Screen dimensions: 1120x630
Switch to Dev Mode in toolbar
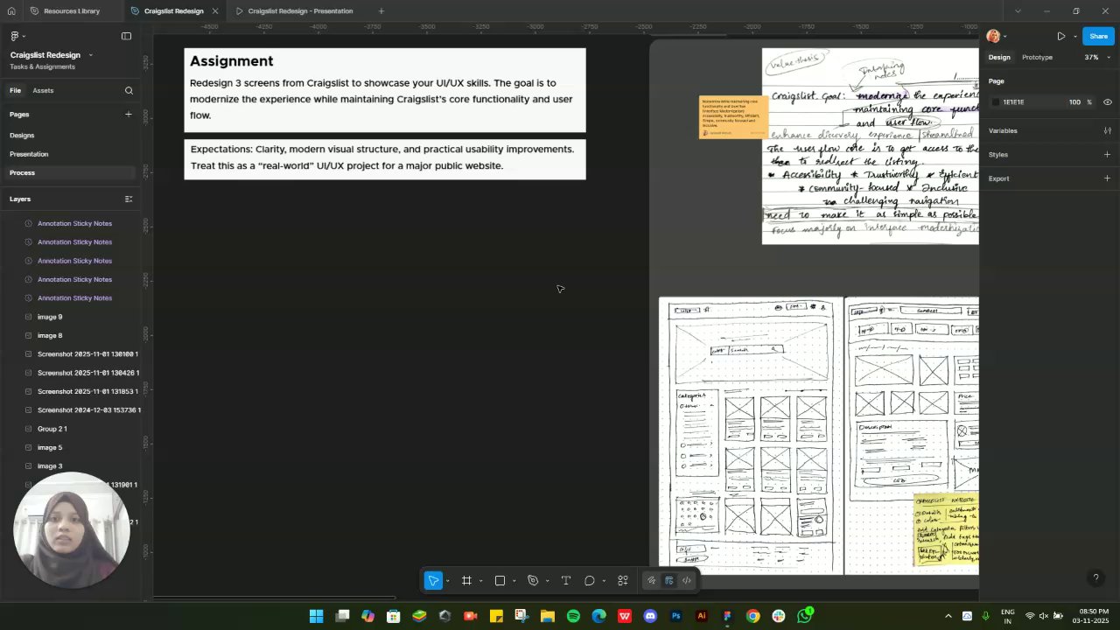click(x=687, y=580)
